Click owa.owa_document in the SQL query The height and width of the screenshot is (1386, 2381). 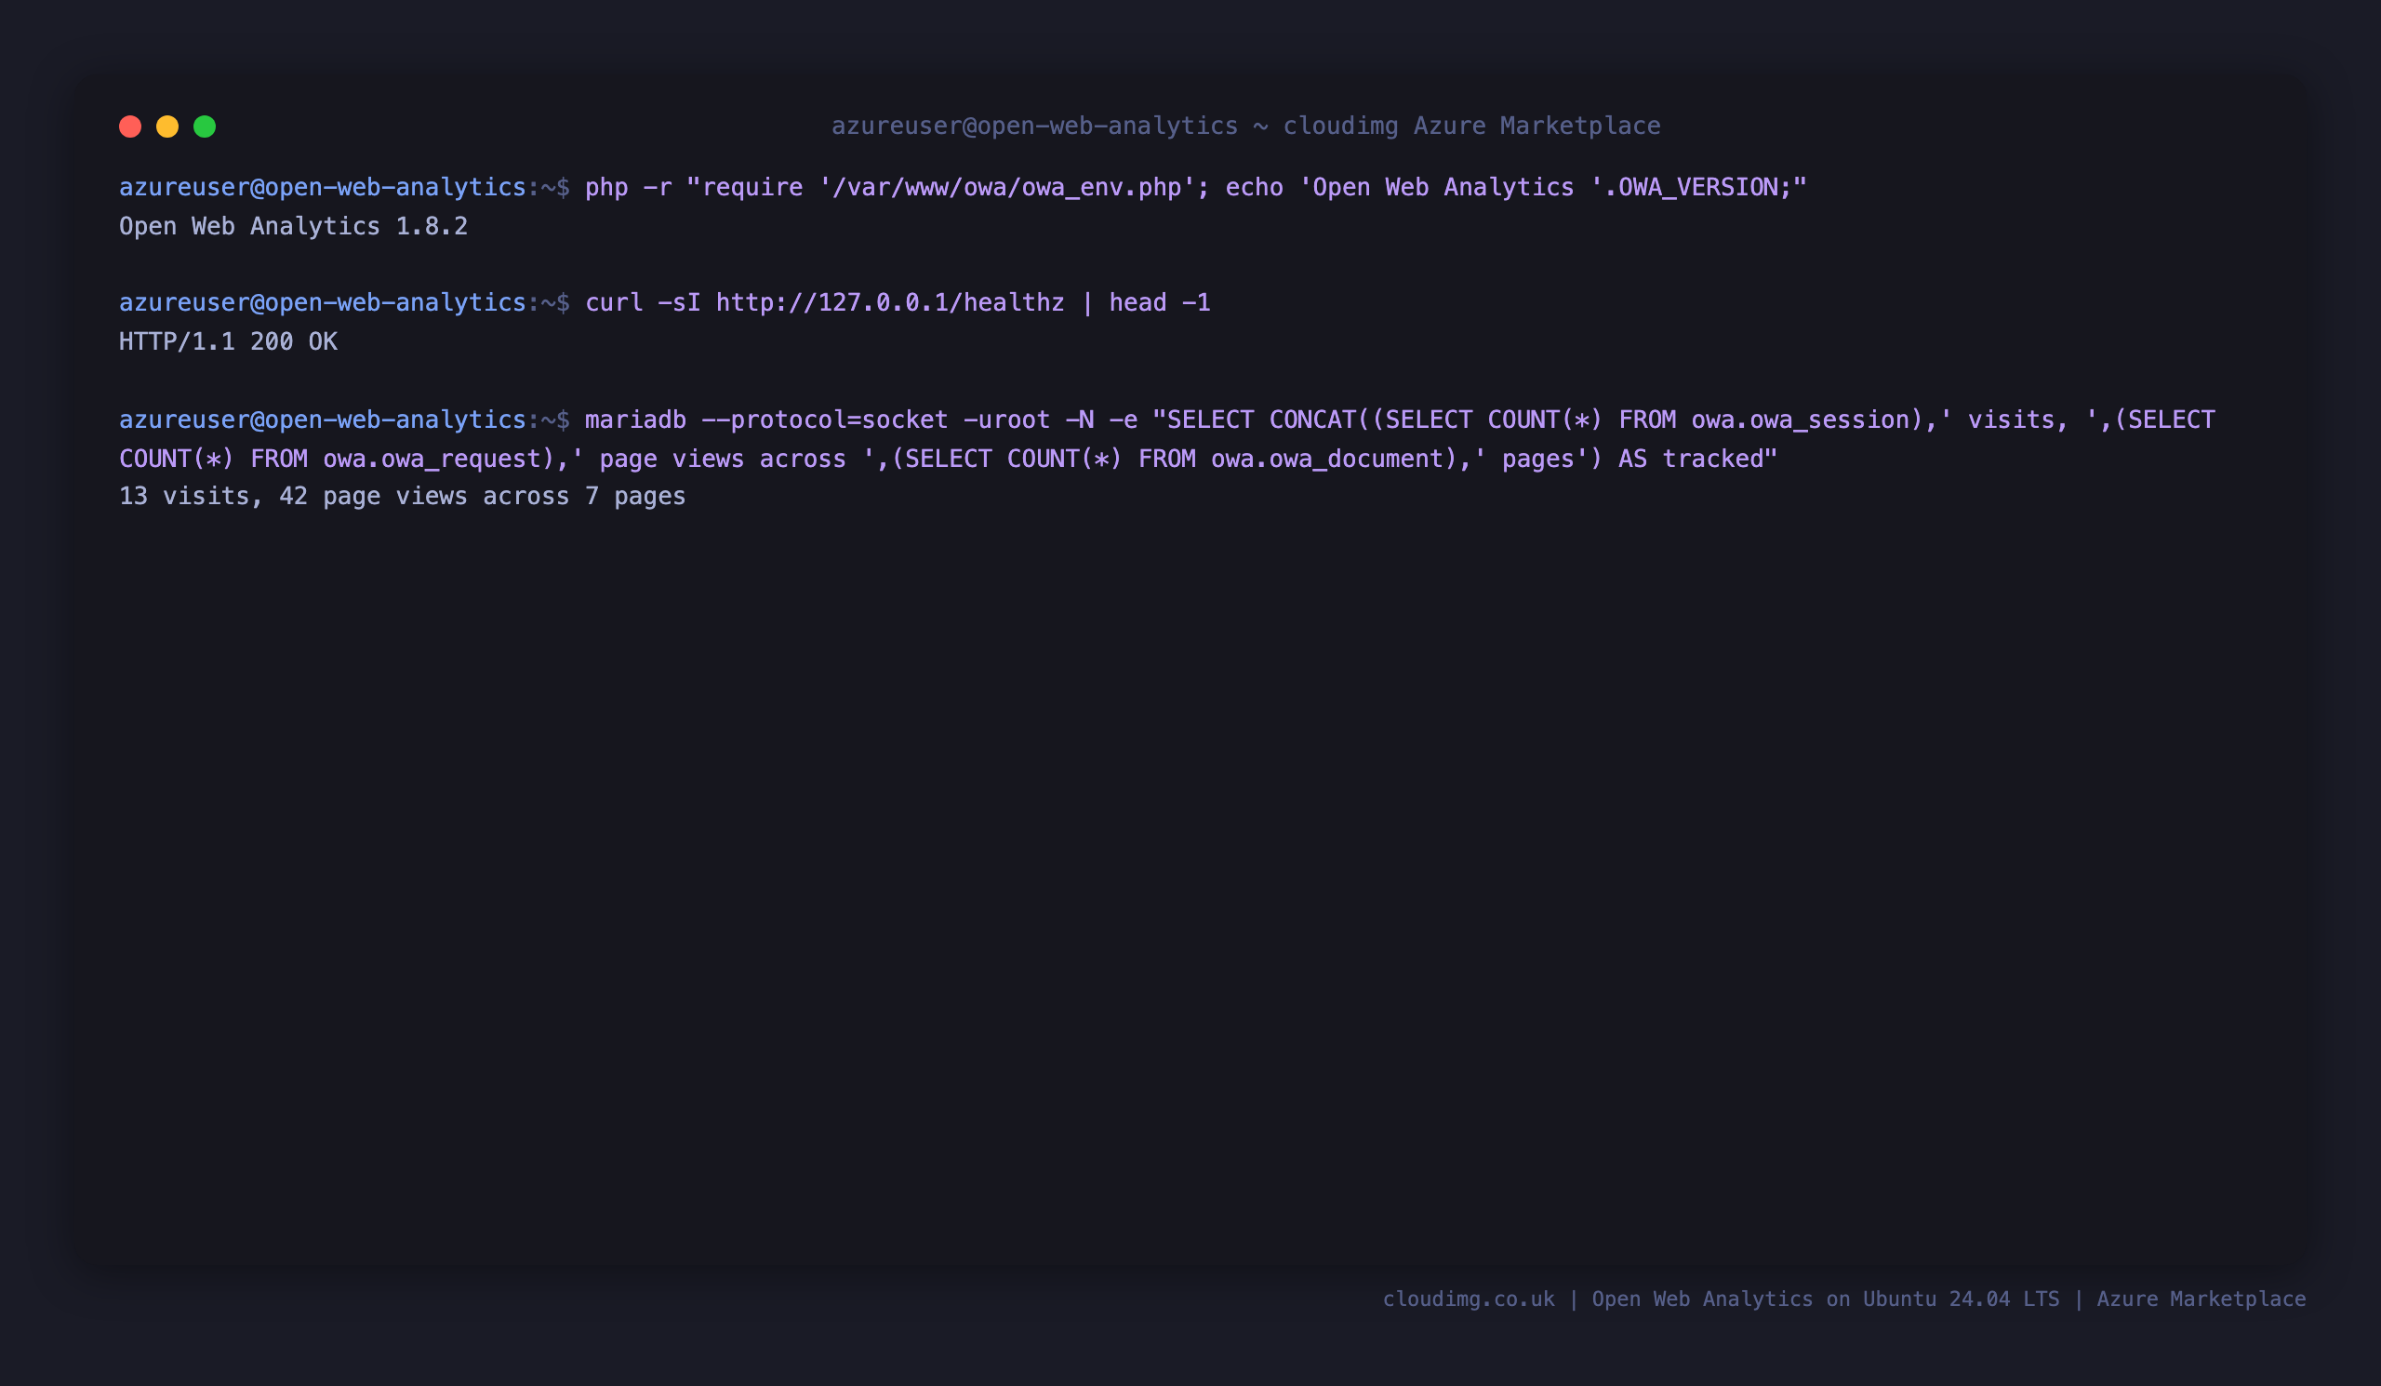[1327, 460]
